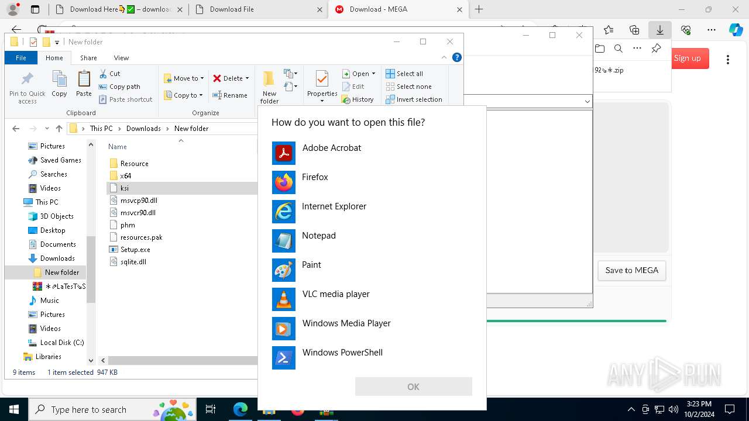Viewport: 749px width, 421px height.
Task: Open Explorer help question mark icon
Action: tap(457, 57)
